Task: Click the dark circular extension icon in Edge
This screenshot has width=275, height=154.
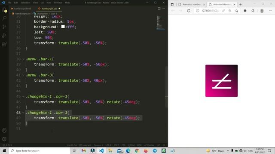Action: pos(245,11)
